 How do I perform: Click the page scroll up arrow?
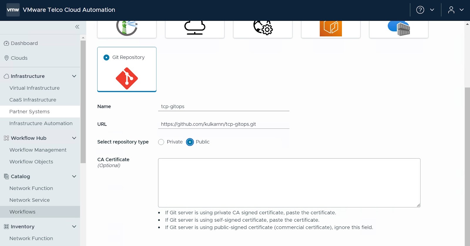point(467,24)
